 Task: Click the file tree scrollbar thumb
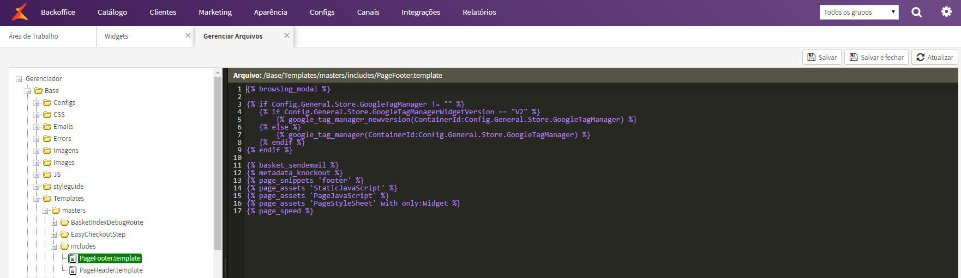(218, 163)
